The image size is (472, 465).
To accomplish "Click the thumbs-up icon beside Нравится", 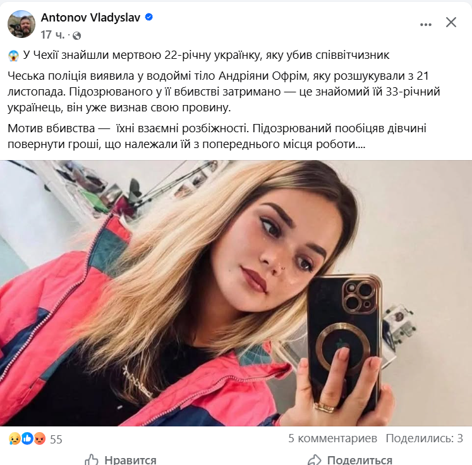I will pyautogui.click(x=92, y=459).
